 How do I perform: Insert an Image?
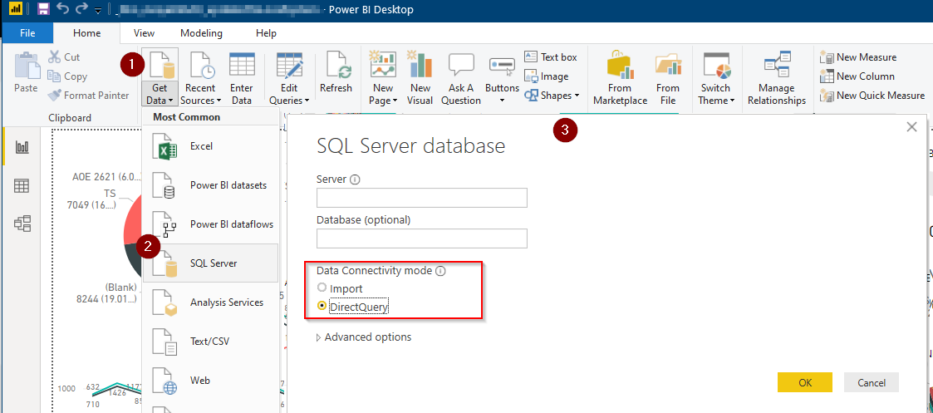(546, 76)
